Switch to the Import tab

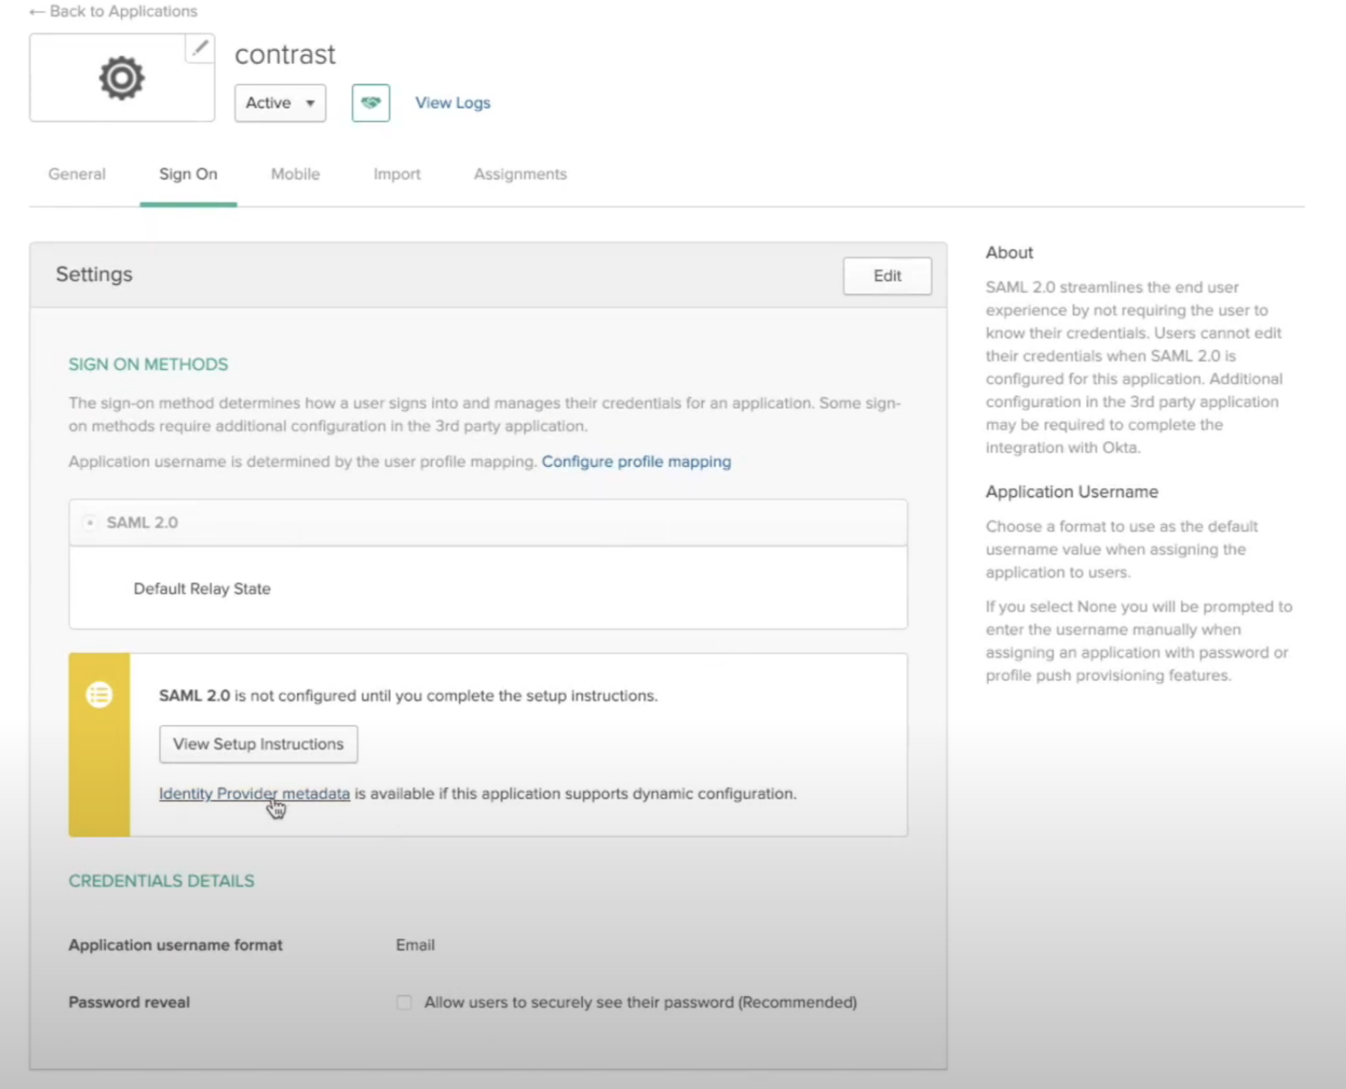(396, 174)
